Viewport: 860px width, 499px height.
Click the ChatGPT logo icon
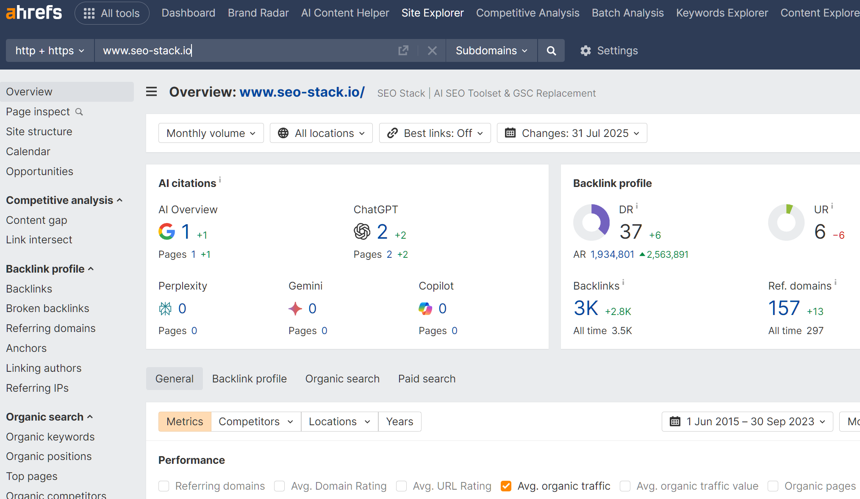coord(362,231)
